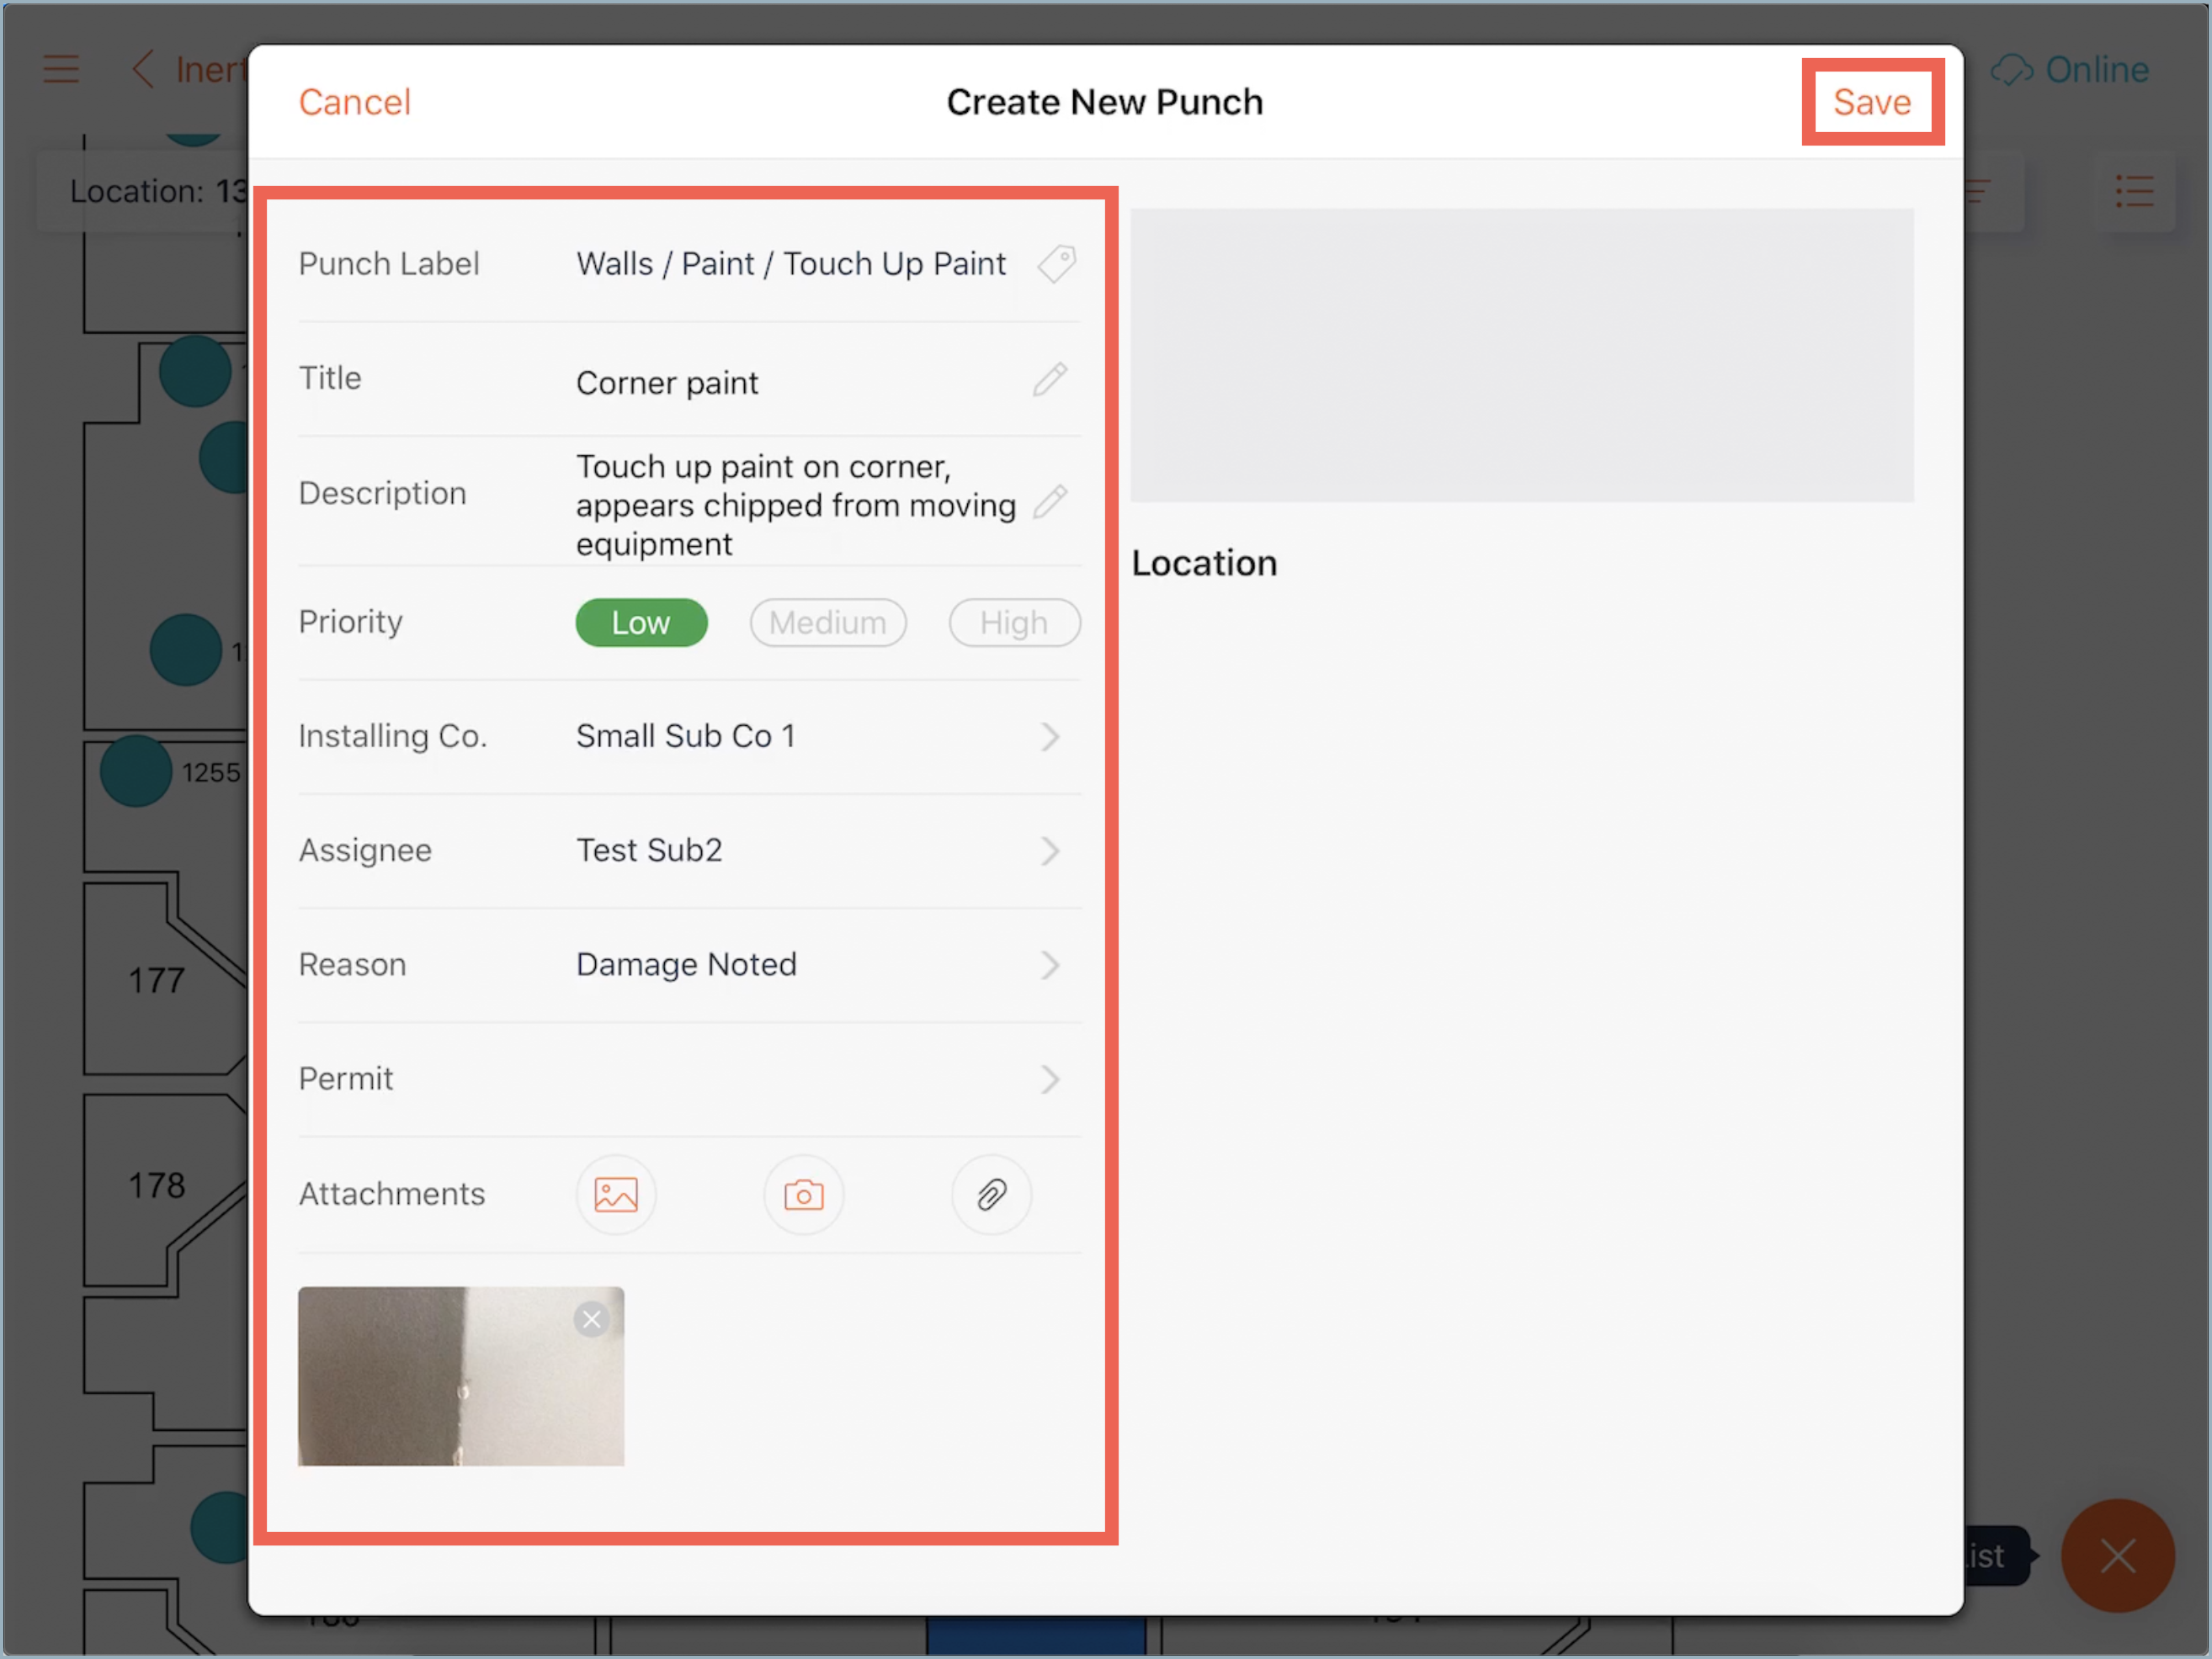The image size is (2212, 1659).
Task: Expand Installing Co. selection chevron
Action: (x=1049, y=737)
